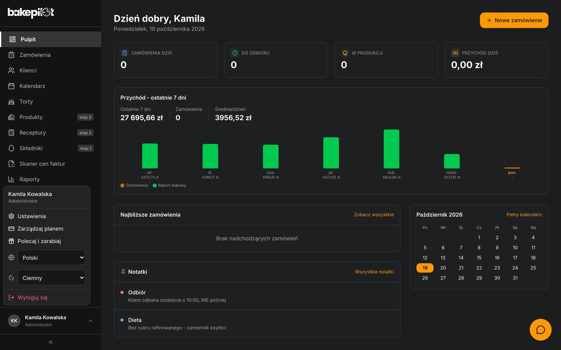Click the Kalendarz calendar icon in sidebar
Screen dimensions: 561x350
[x=12, y=86]
